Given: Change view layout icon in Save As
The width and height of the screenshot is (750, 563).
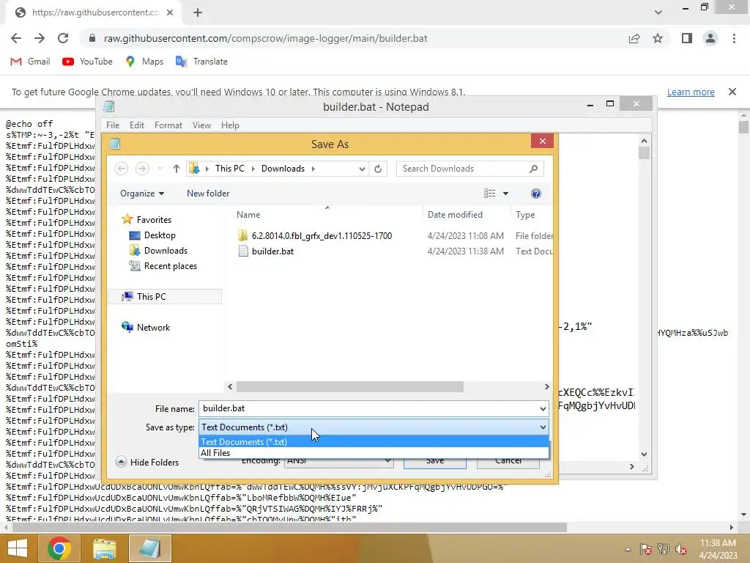Looking at the screenshot, I should (489, 194).
